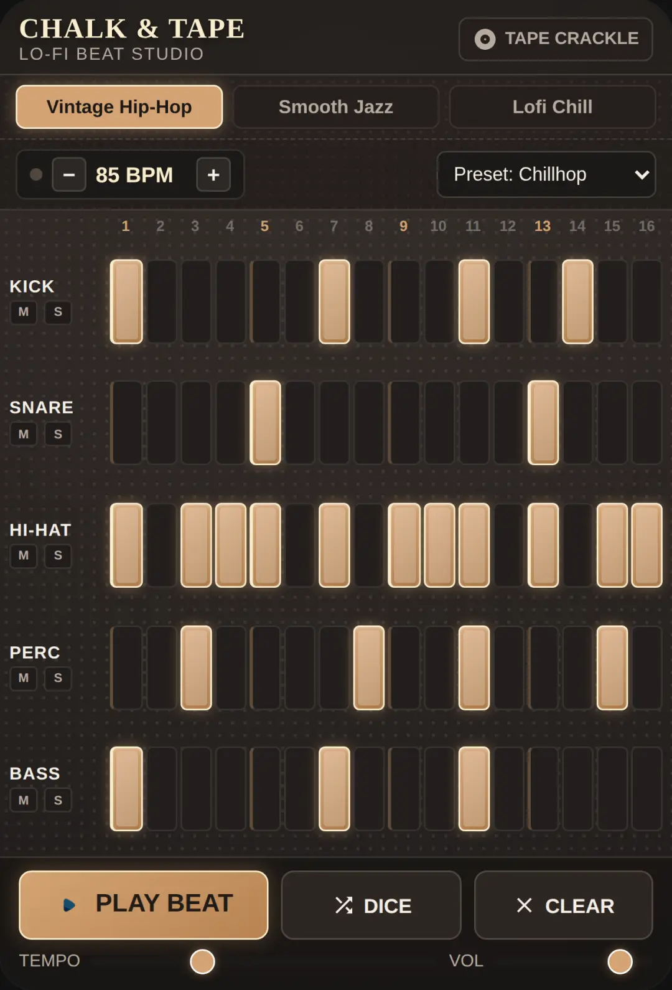Enable Kick step 16
672x990 pixels.
coord(647,302)
